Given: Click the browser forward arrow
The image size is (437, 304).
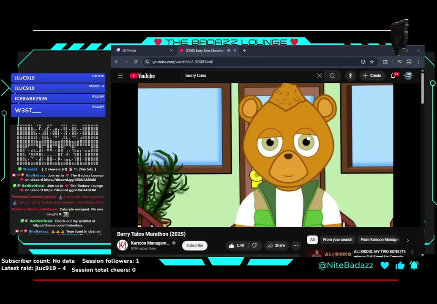Looking at the screenshot, I should coord(126,62).
